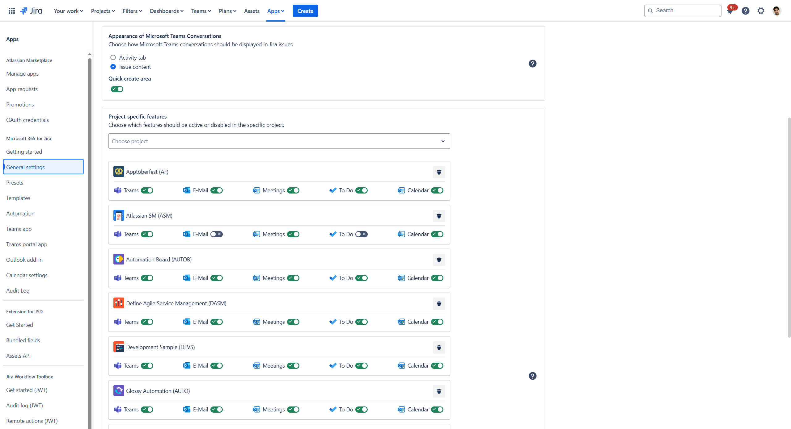Expand the Your work menu

pos(68,11)
